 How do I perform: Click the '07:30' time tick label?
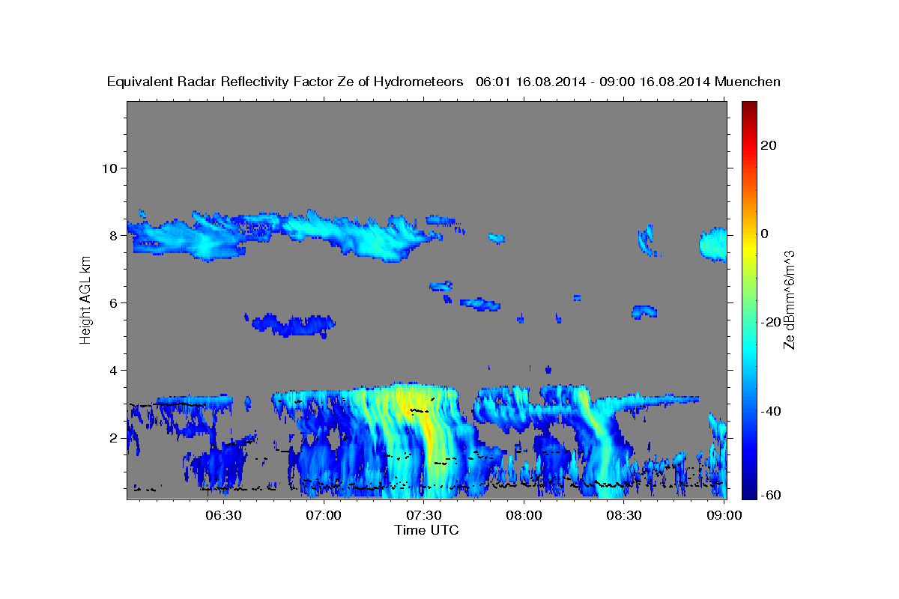point(424,515)
